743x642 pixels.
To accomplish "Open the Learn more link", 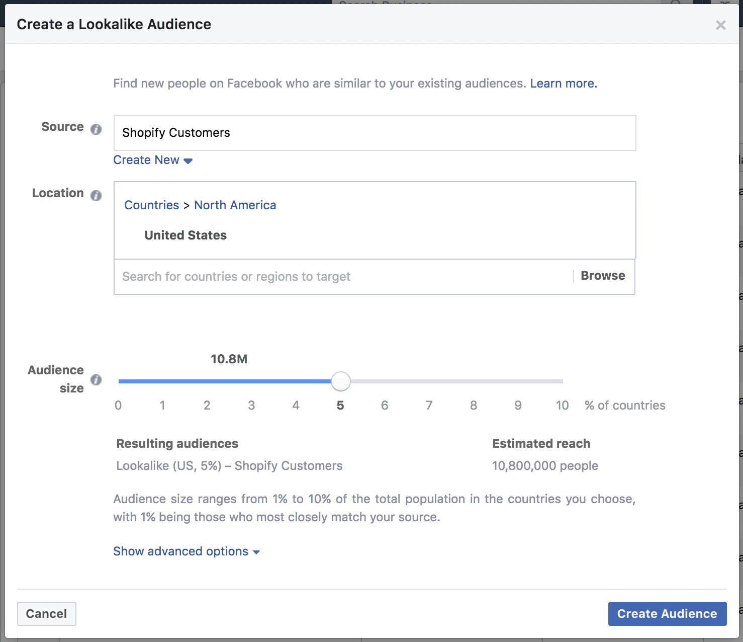I will coord(563,84).
